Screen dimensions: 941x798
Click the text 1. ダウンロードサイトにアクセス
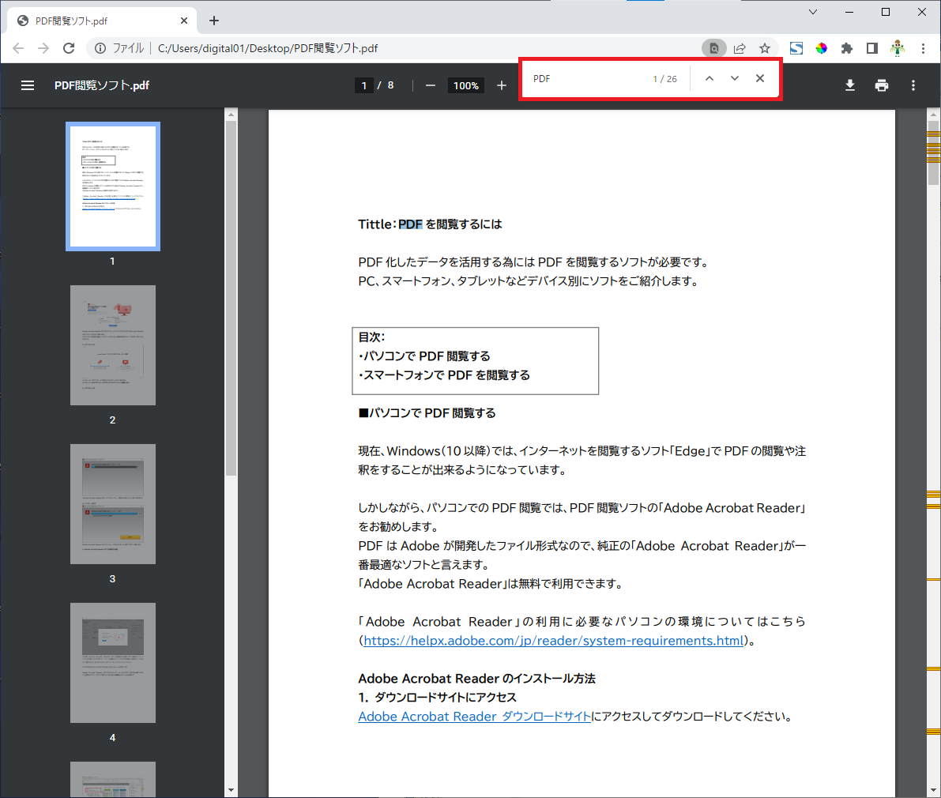tap(437, 698)
